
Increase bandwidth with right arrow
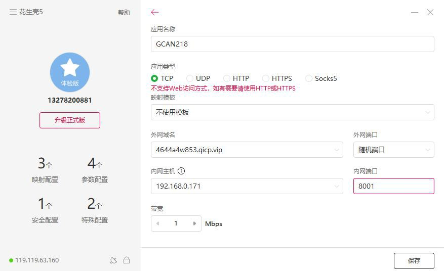tap(194, 223)
